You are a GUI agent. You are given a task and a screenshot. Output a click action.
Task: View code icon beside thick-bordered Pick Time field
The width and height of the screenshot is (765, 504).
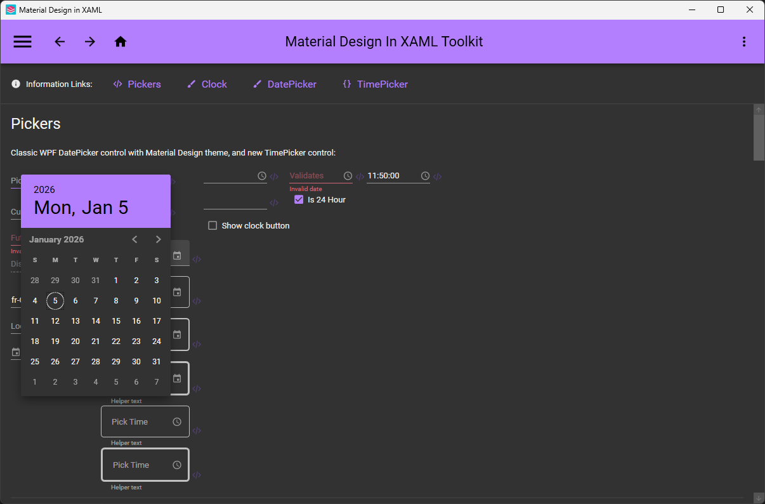tap(197, 474)
